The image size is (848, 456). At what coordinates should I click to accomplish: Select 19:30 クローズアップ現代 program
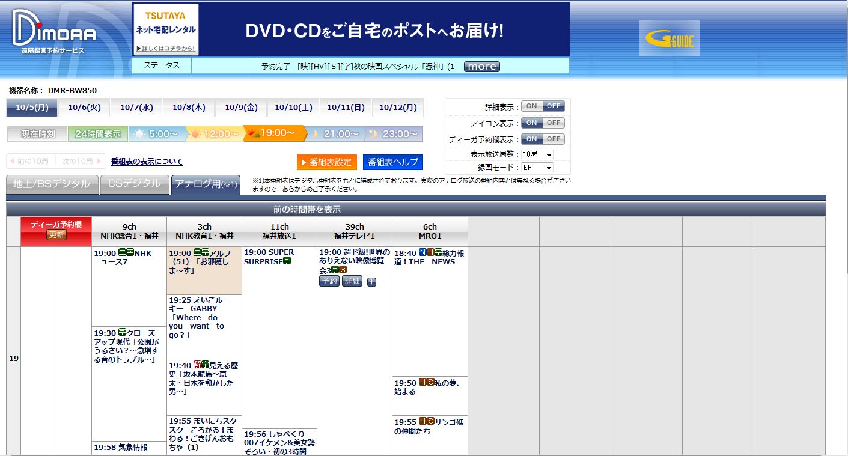(129, 383)
